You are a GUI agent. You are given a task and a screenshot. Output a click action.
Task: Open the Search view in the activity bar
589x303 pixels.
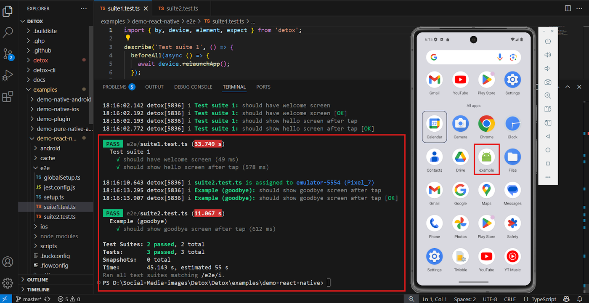[x=8, y=32]
